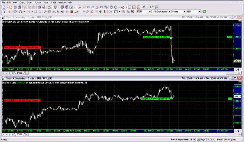244x142 pixels.
Task: Open the Window menu
Action: point(62,2)
